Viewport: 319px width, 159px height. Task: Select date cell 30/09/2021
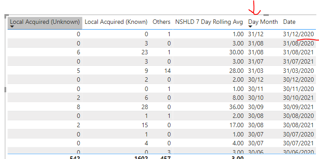coord(298,107)
